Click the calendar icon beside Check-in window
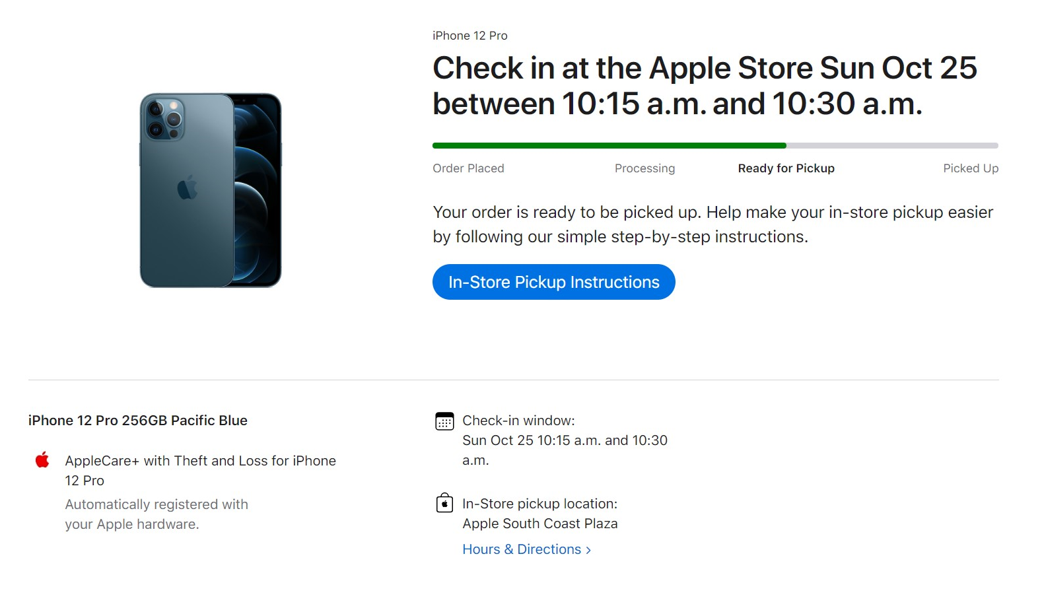The height and width of the screenshot is (616, 1042). pos(444,421)
